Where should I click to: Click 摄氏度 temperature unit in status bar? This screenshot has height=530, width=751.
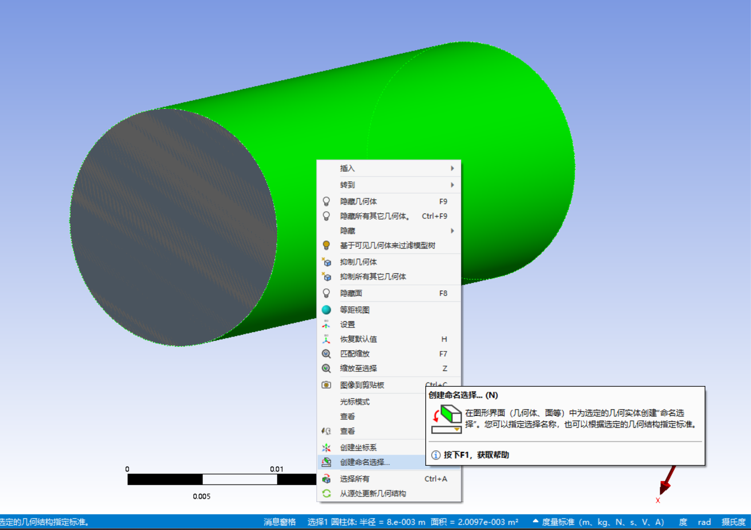click(x=734, y=522)
